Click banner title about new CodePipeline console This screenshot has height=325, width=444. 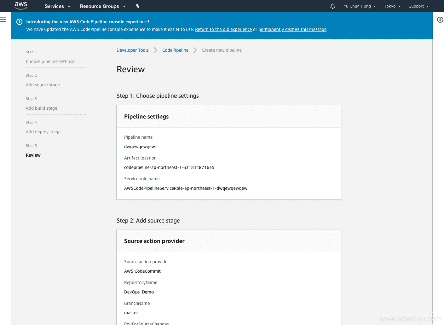click(88, 22)
